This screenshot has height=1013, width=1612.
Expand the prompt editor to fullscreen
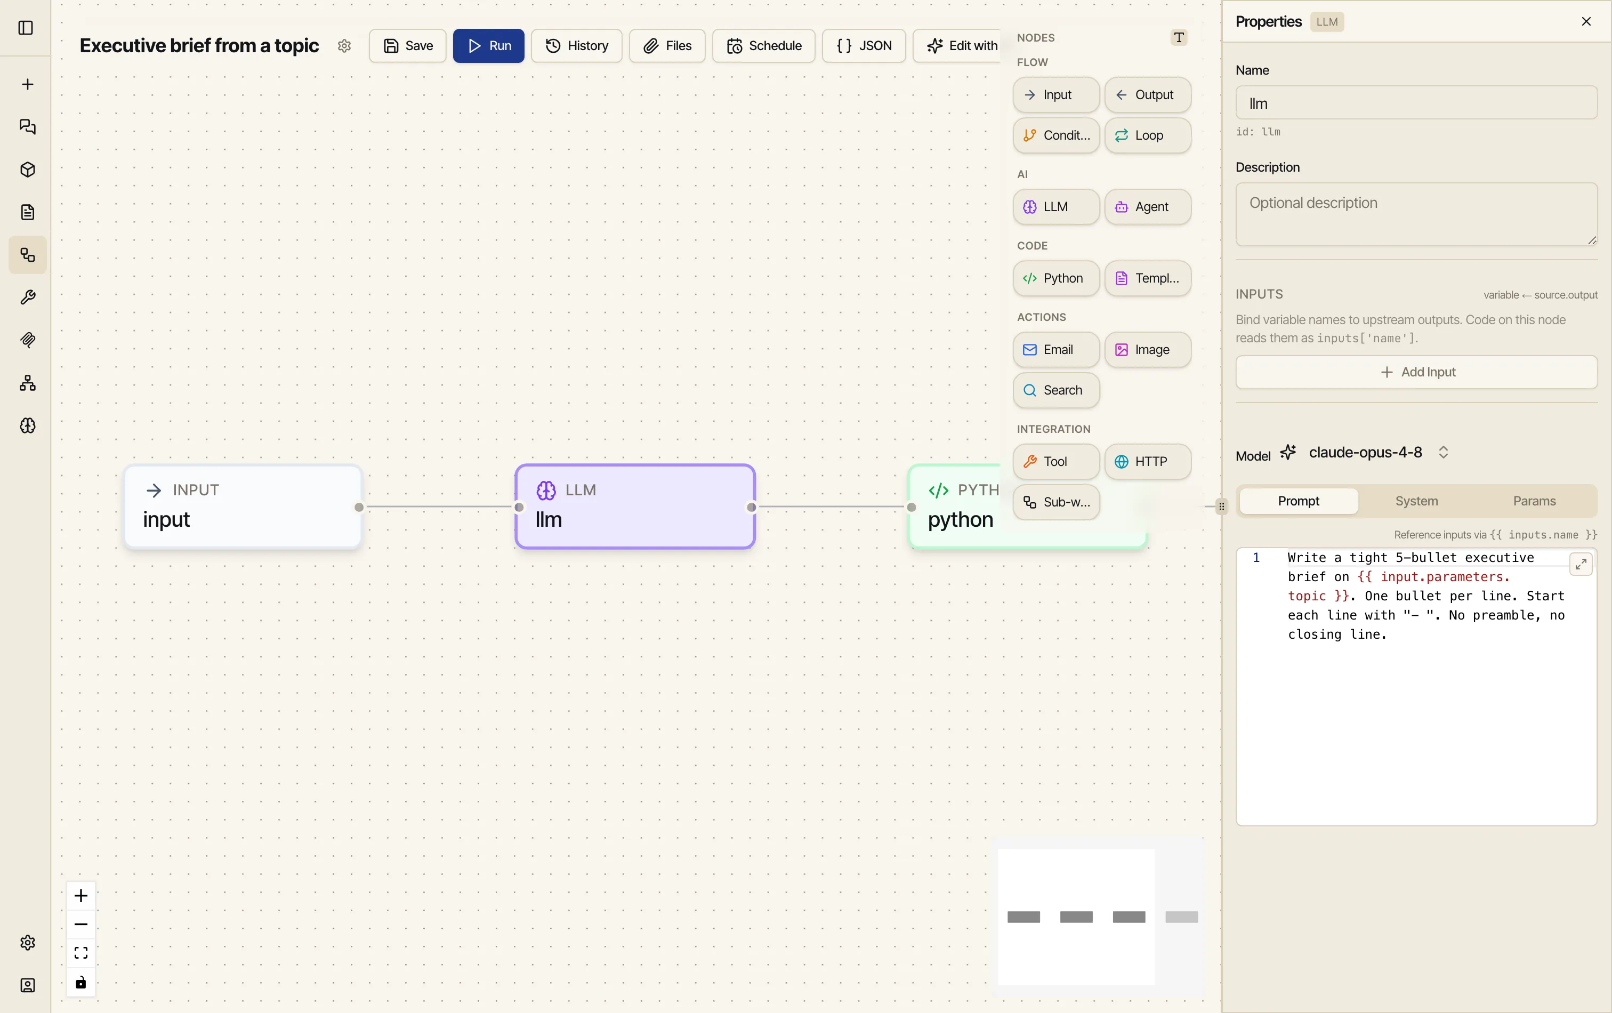(x=1581, y=564)
